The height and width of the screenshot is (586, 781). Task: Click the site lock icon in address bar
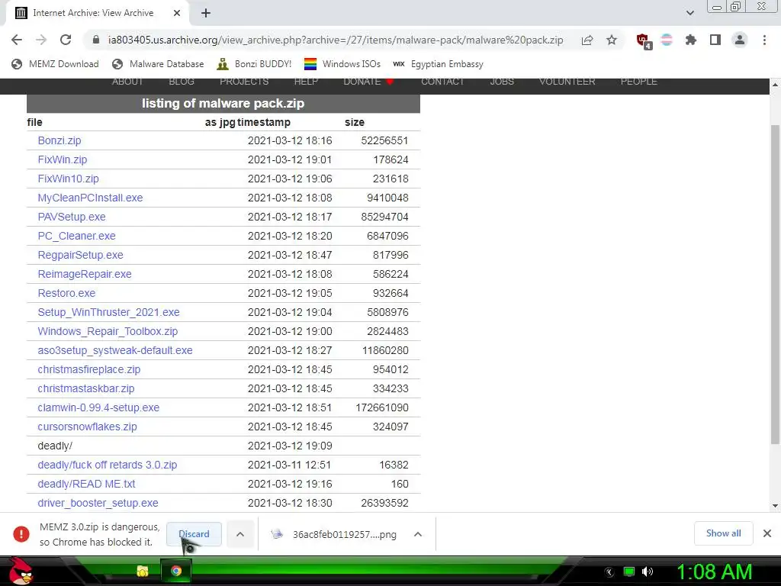[x=96, y=40]
